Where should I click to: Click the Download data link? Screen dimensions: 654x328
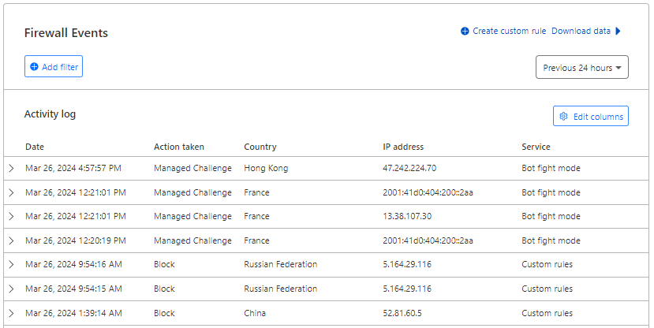(x=581, y=31)
